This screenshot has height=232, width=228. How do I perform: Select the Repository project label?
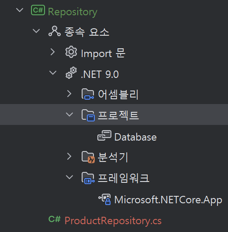click(x=73, y=12)
